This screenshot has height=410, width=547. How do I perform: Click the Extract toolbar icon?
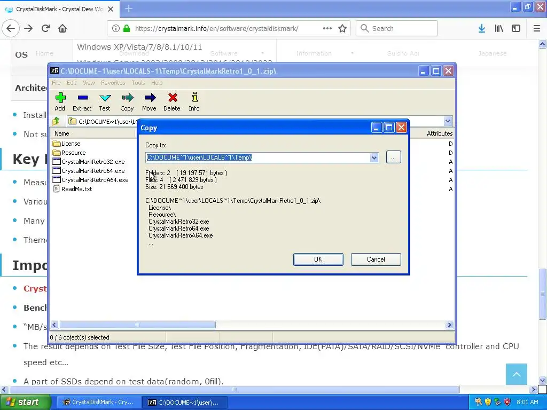click(x=82, y=101)
